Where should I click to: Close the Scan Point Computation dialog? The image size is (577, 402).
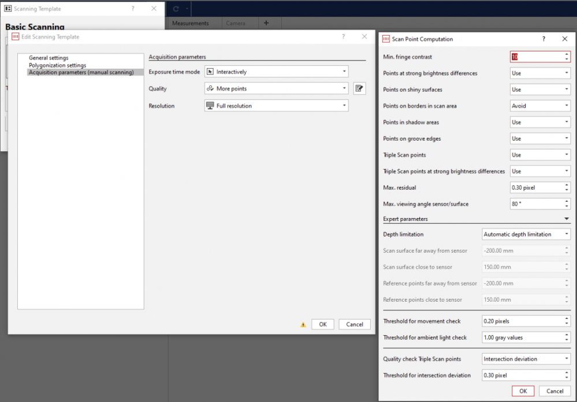point(564,39)
